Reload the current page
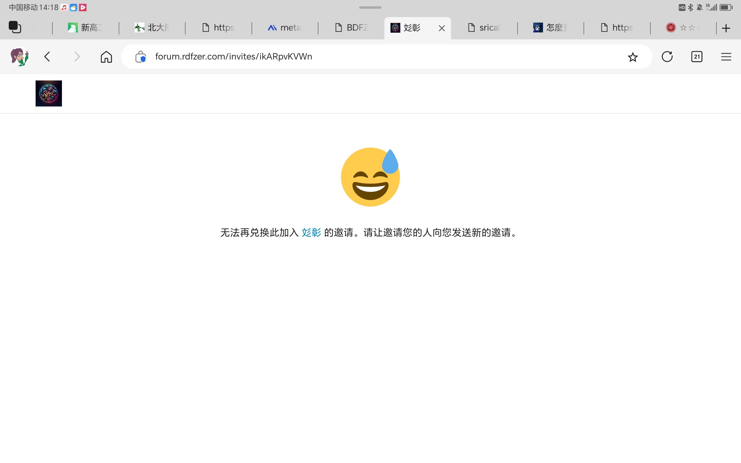 [667, 57]
